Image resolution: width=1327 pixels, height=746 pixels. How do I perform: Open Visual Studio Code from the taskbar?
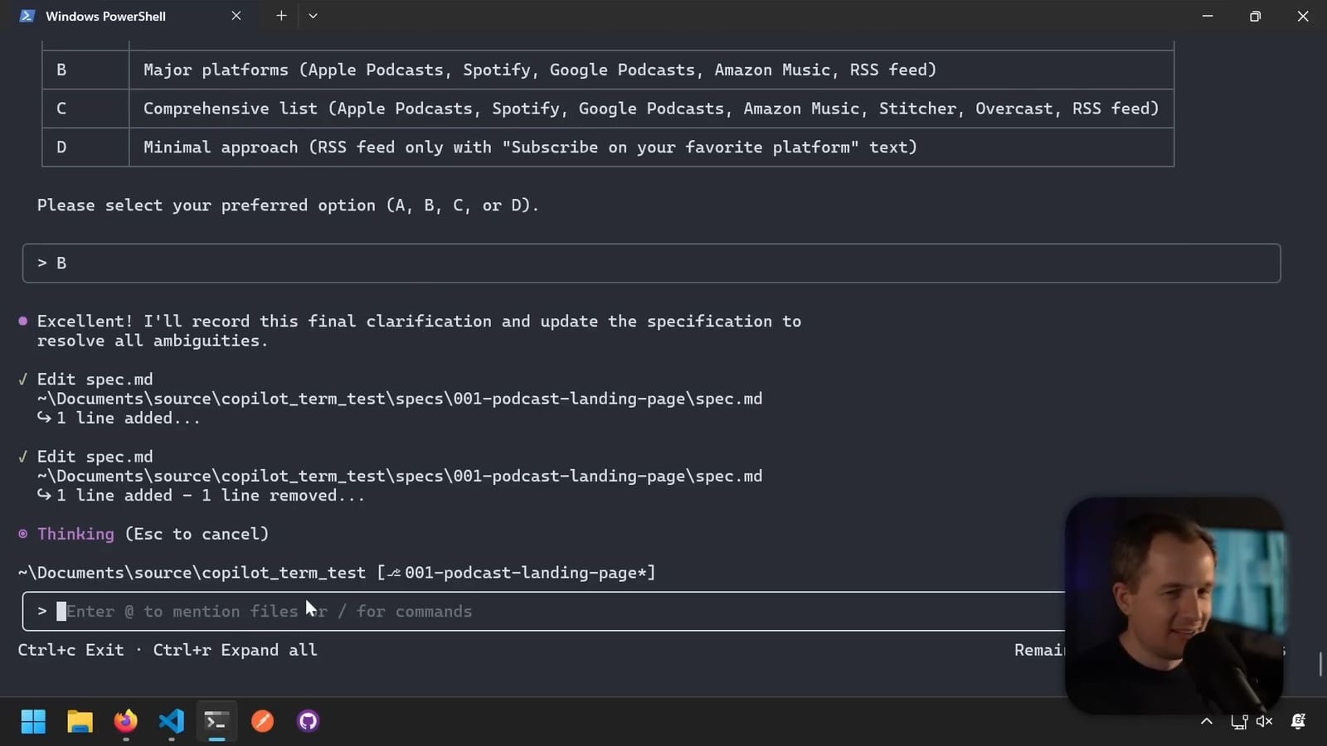[171, 721]
